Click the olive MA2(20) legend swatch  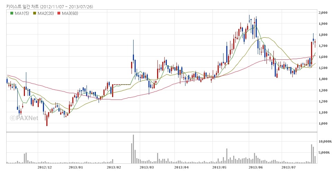pos(35,13)
